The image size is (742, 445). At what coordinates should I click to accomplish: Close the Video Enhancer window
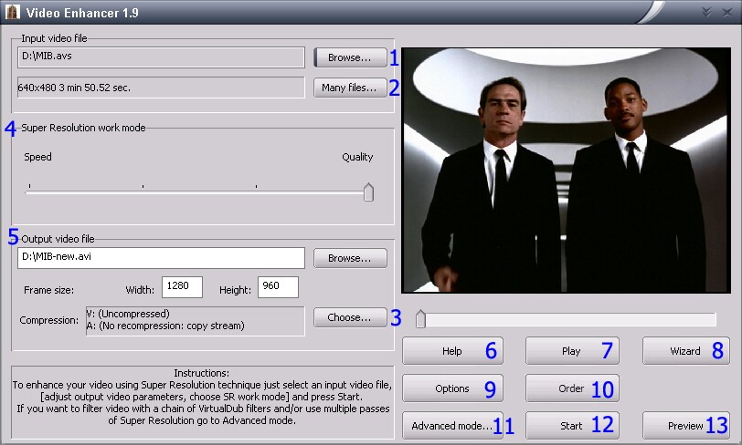coord(727,13)
